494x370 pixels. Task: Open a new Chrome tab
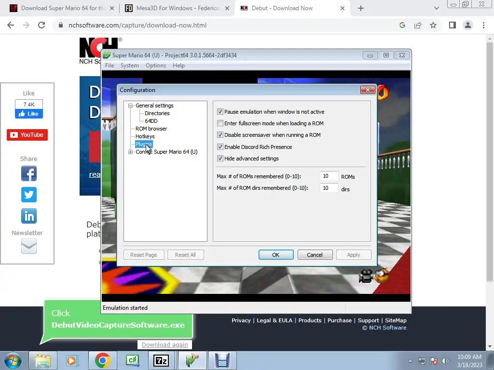click(x=361, y=8)
